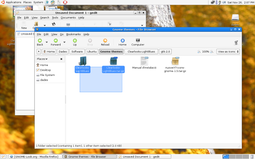
Task: Zoom in with the right magnifier icon
Action: [x=212, y=52]
